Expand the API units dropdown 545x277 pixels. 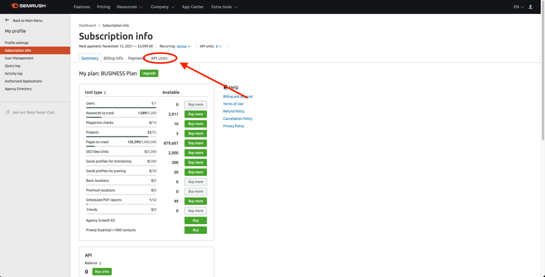coord(218,47)
